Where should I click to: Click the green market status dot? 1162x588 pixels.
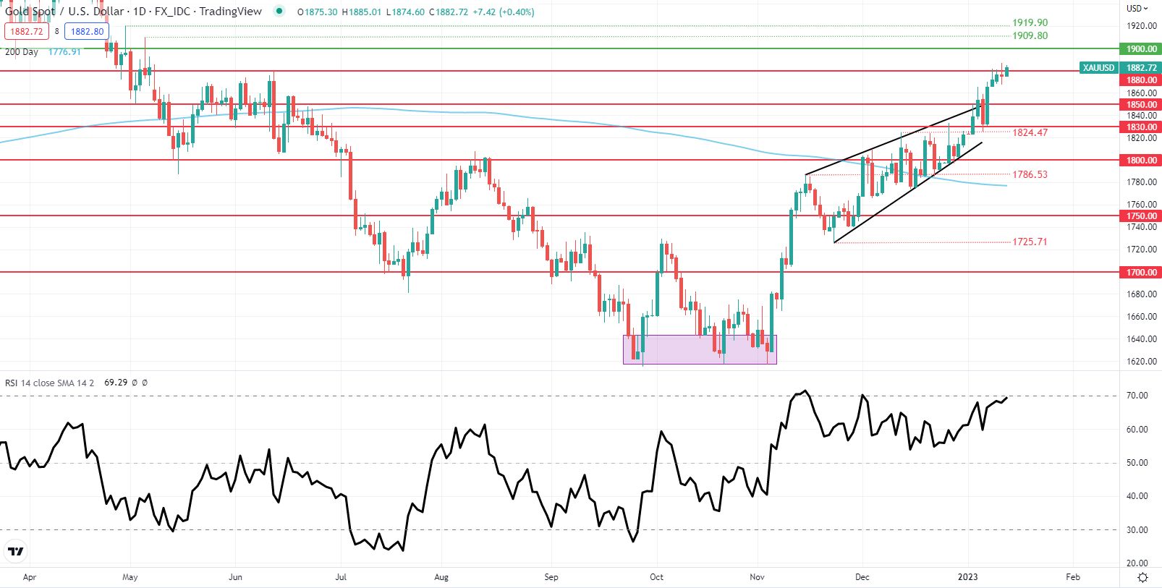coord(279,11)
